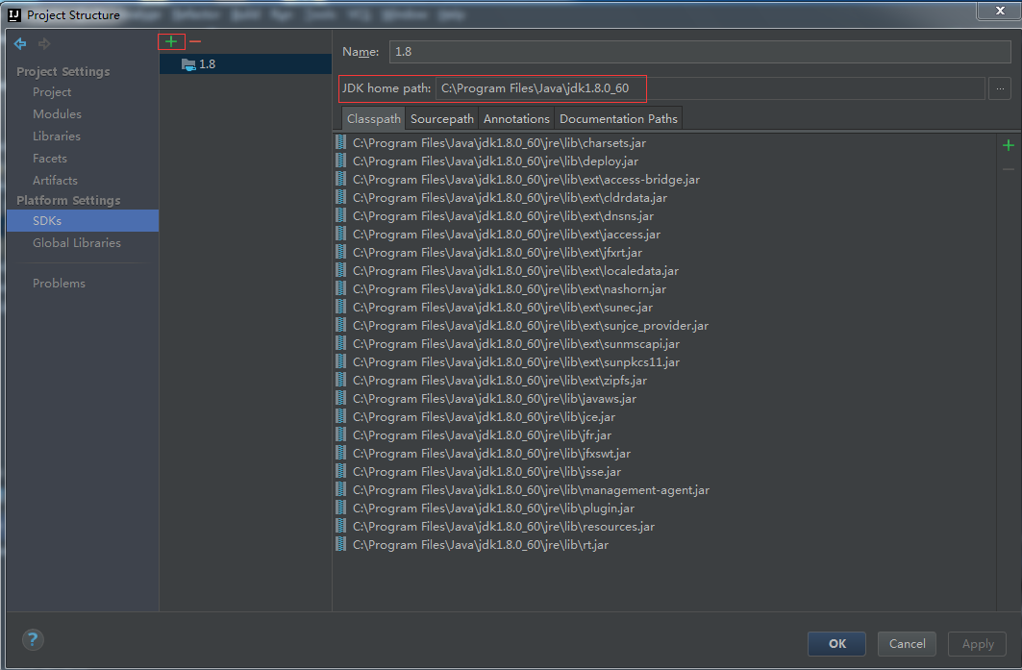Switch to the Annotations tab
Image resolution: width=1022 pixels, height=670 pixels.
(516, 118)
